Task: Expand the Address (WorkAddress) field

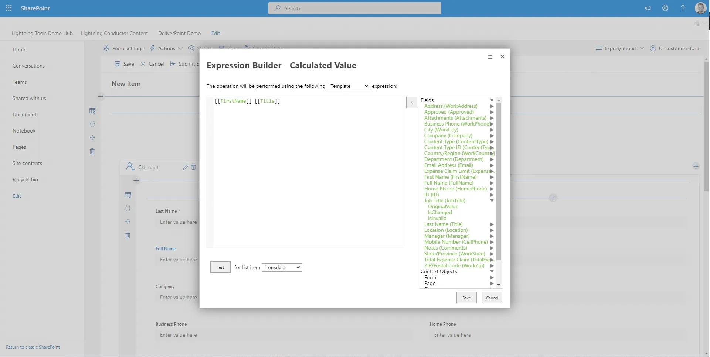Action: click(x=492, y=106)
